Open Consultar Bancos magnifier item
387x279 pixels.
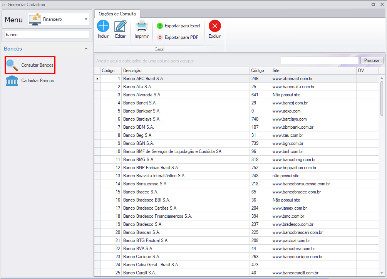click(x=30, y=65)
